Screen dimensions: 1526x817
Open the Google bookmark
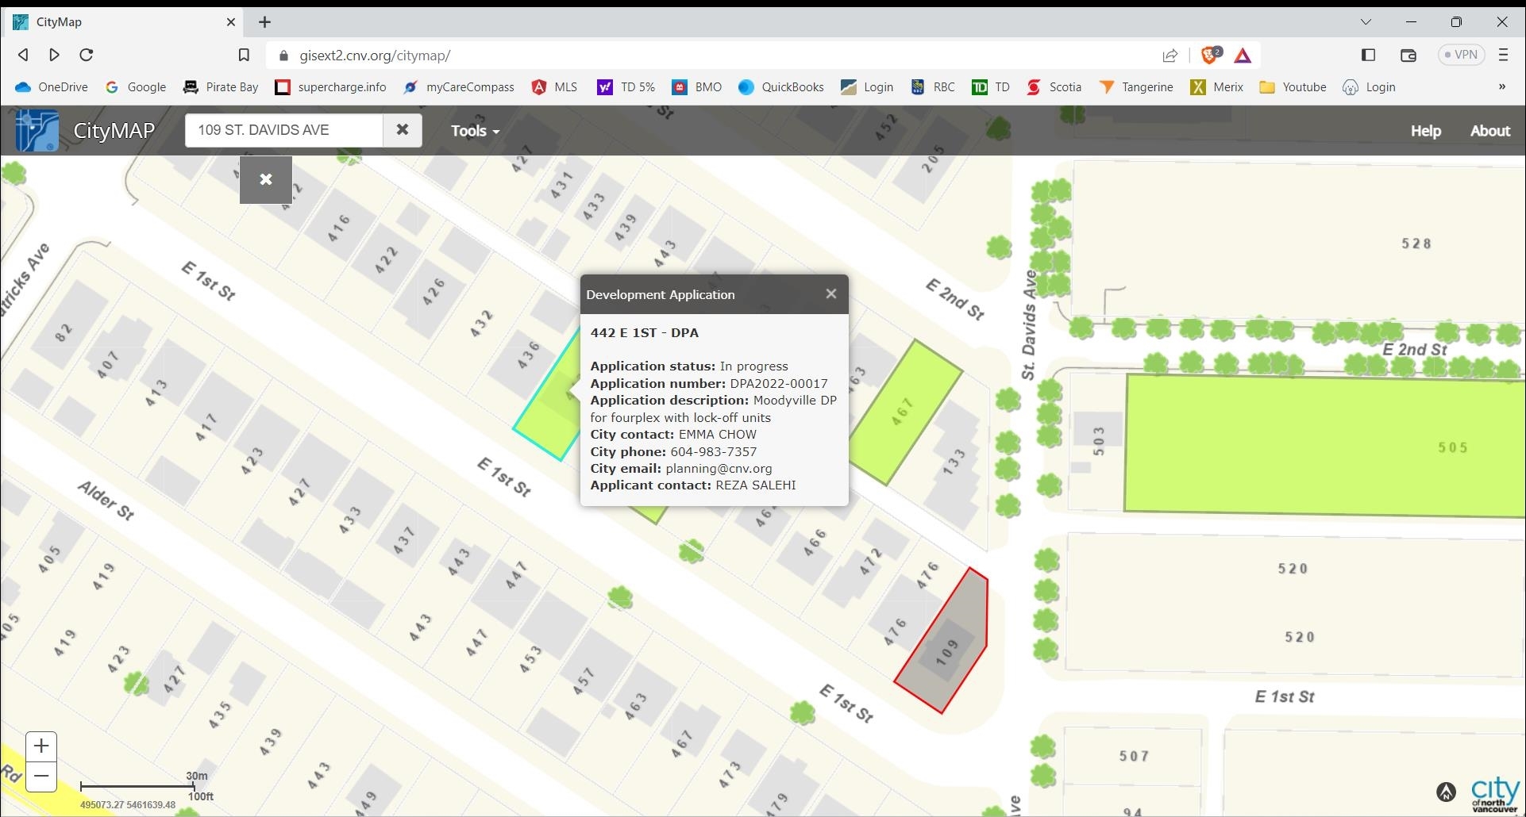pos(136,87)
